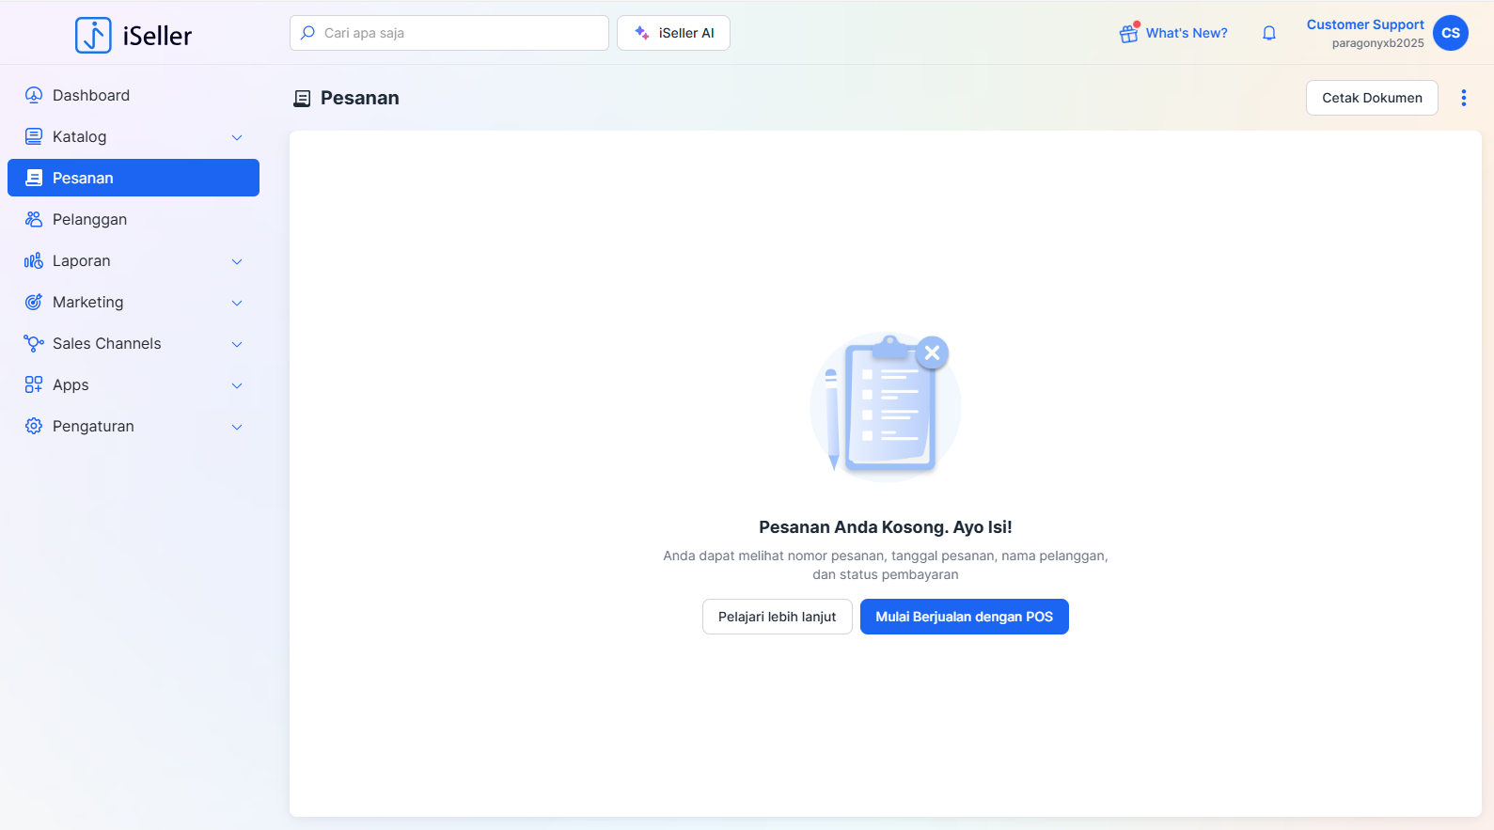Open the notification bell

click(x=1268, y=33)
